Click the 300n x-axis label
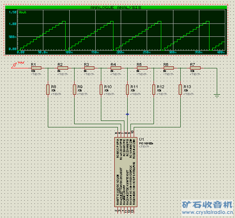The width and height of the screenshot is (235, 218). [173, 52]
